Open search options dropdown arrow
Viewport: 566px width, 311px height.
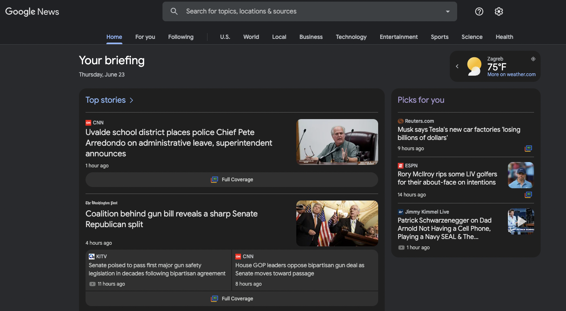click(x=448, y=11)
